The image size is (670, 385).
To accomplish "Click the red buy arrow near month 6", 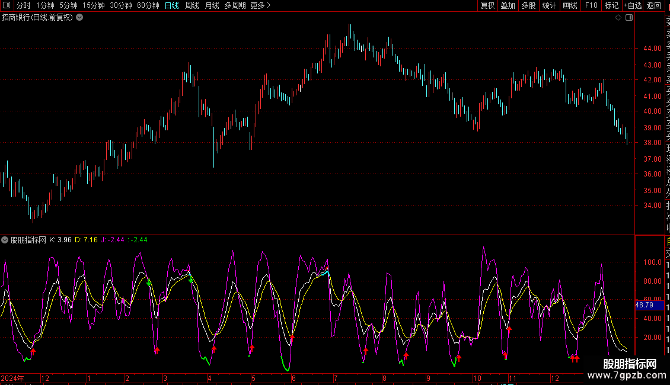I will tap(292, 338).
